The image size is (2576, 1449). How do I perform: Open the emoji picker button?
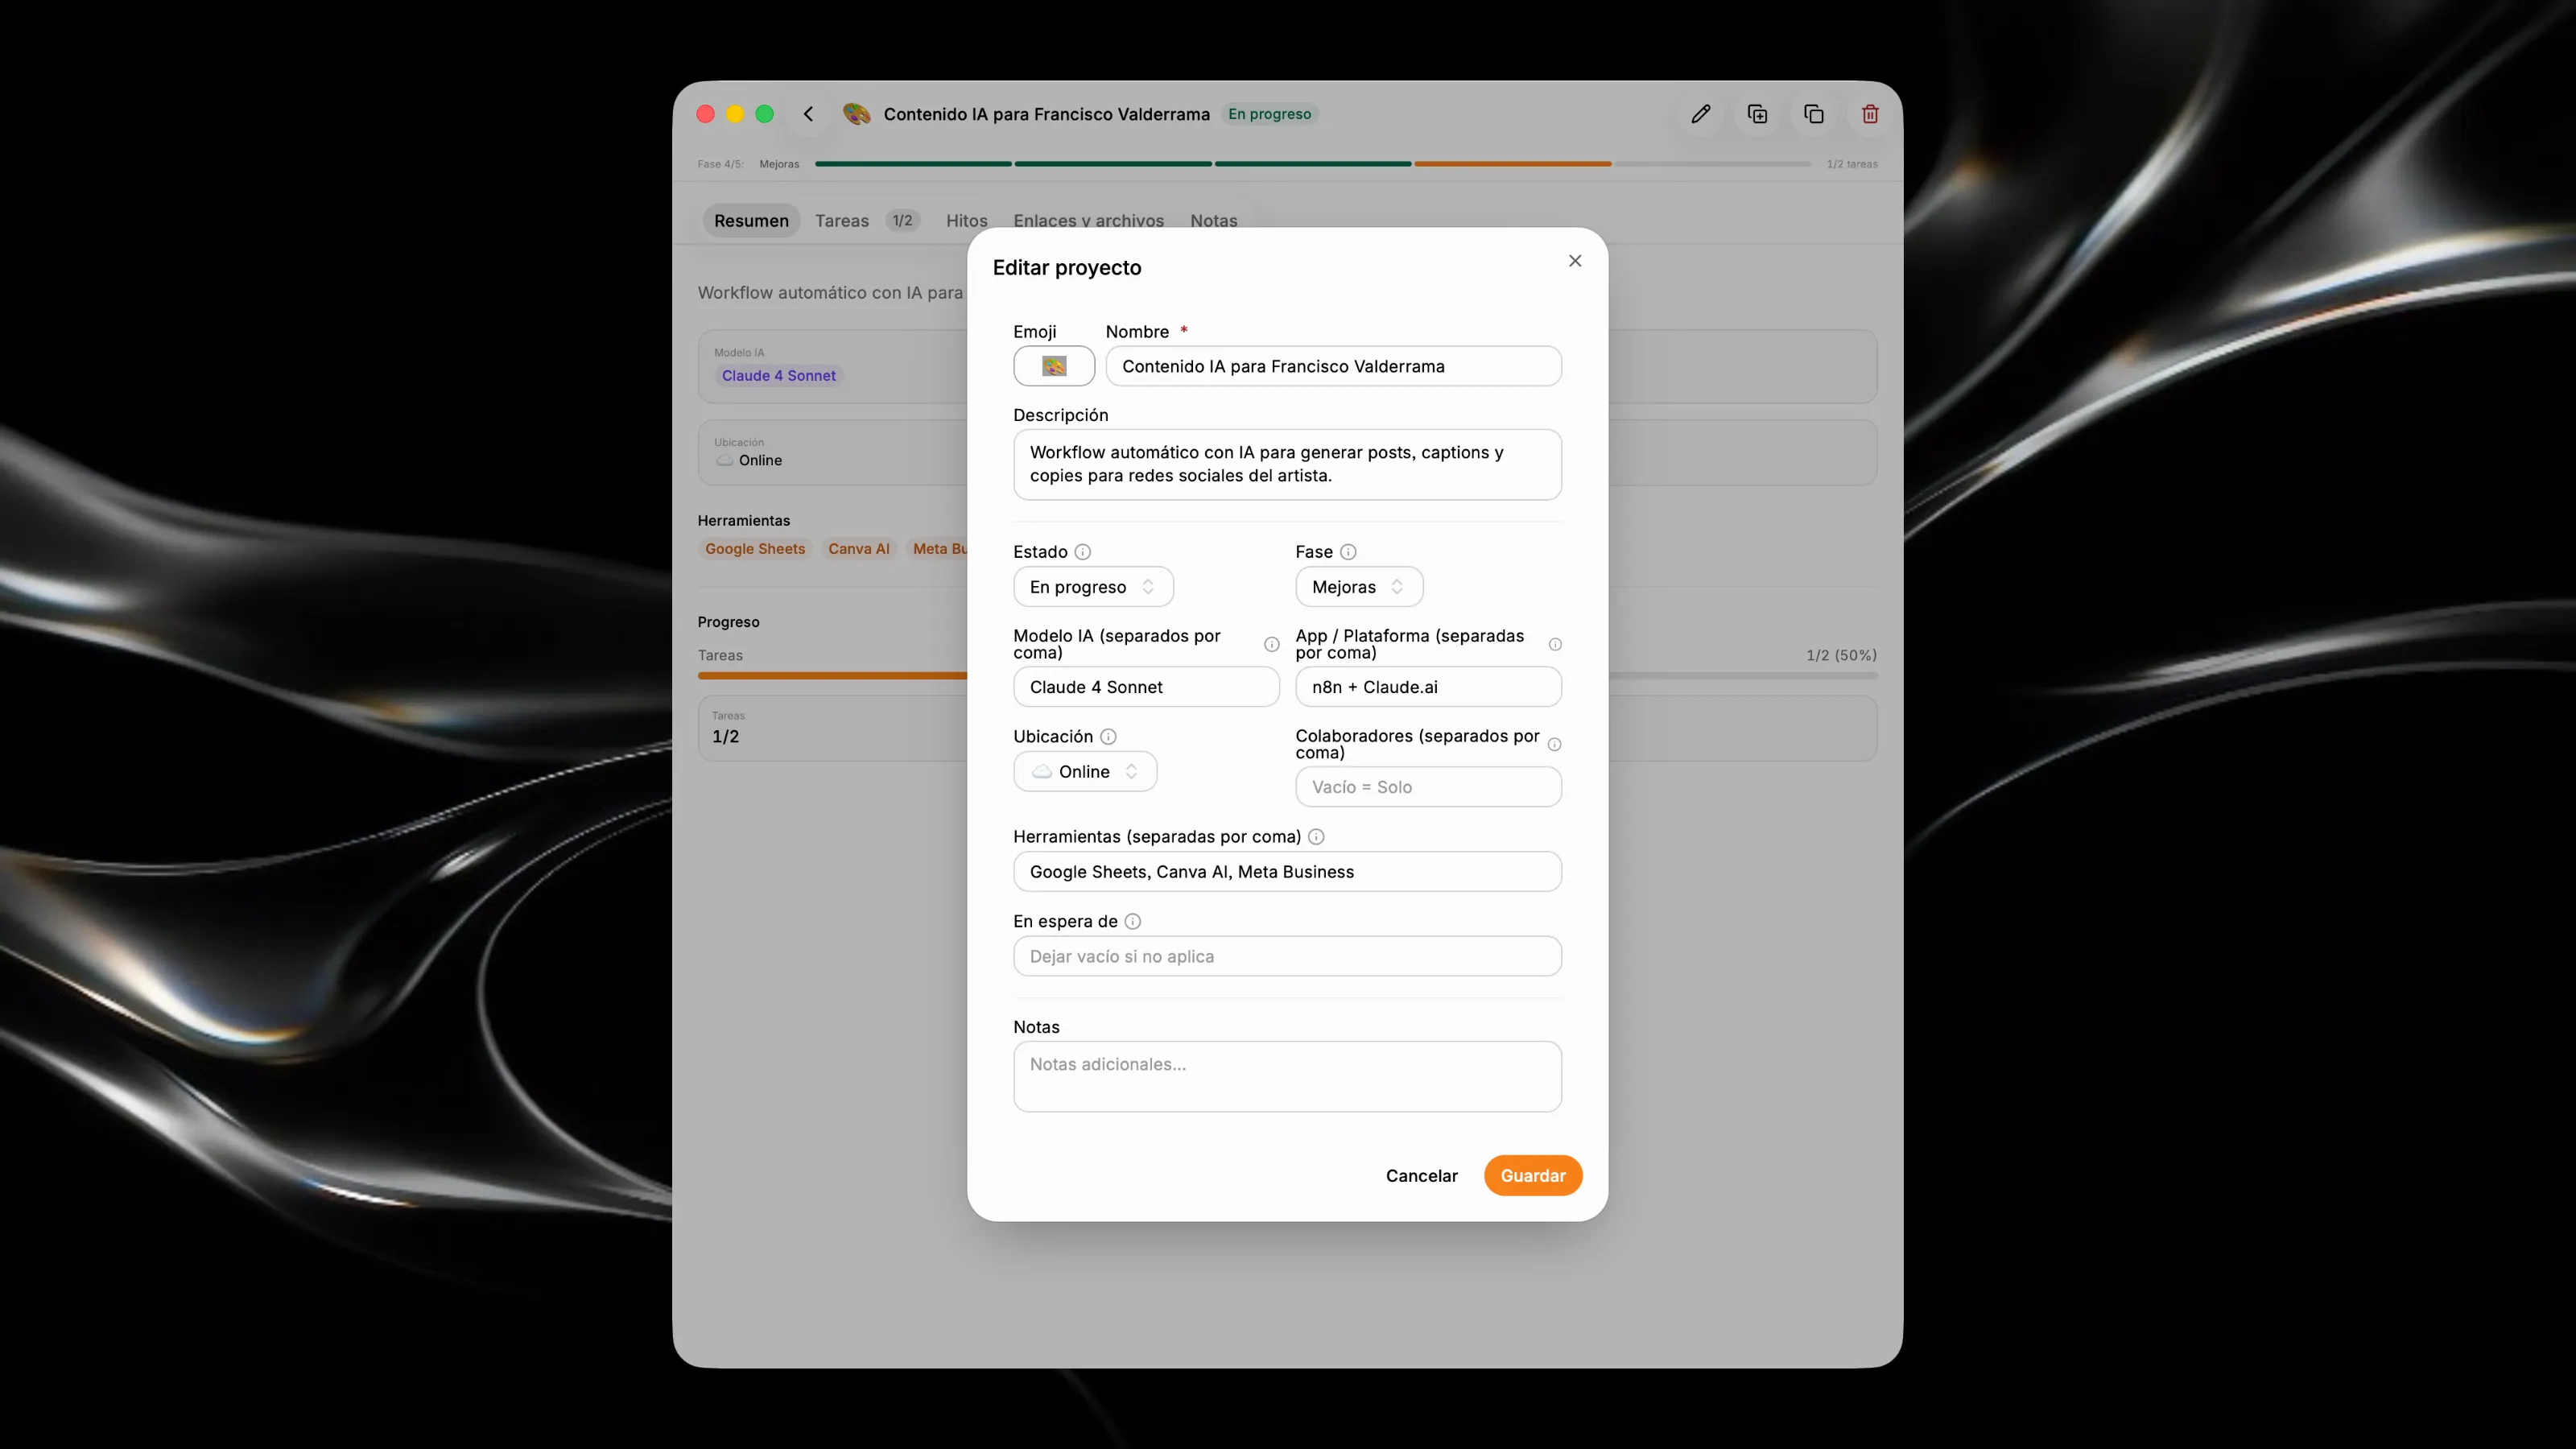[1054, 366]
